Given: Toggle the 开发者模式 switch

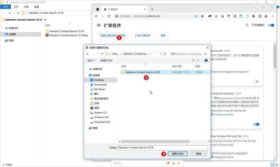Looking at the screenshot, I should point(271,25).
